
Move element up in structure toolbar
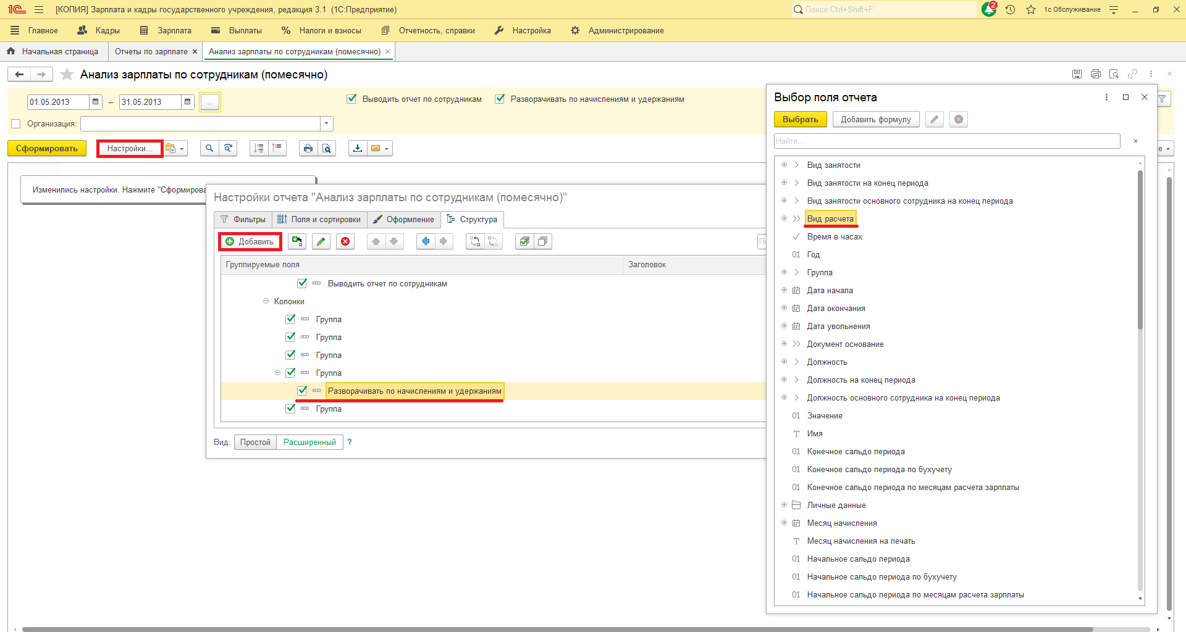[x=376, y=241]
